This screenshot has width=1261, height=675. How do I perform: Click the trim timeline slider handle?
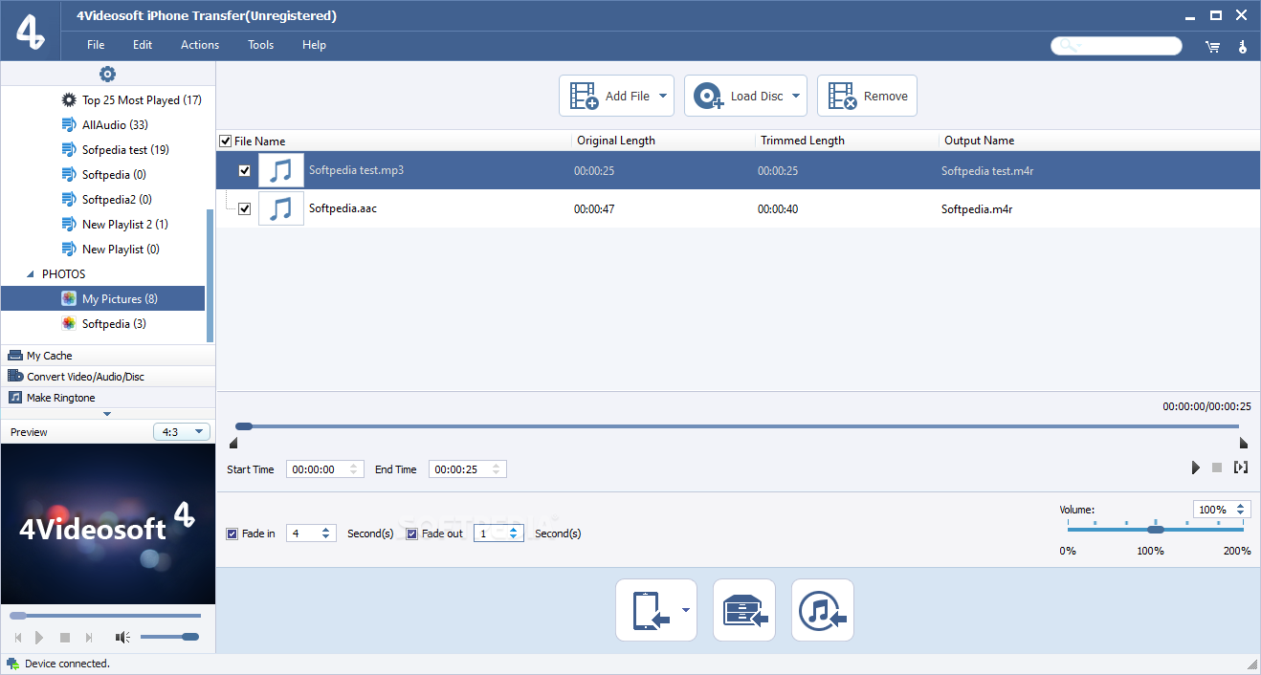point(244,426)
